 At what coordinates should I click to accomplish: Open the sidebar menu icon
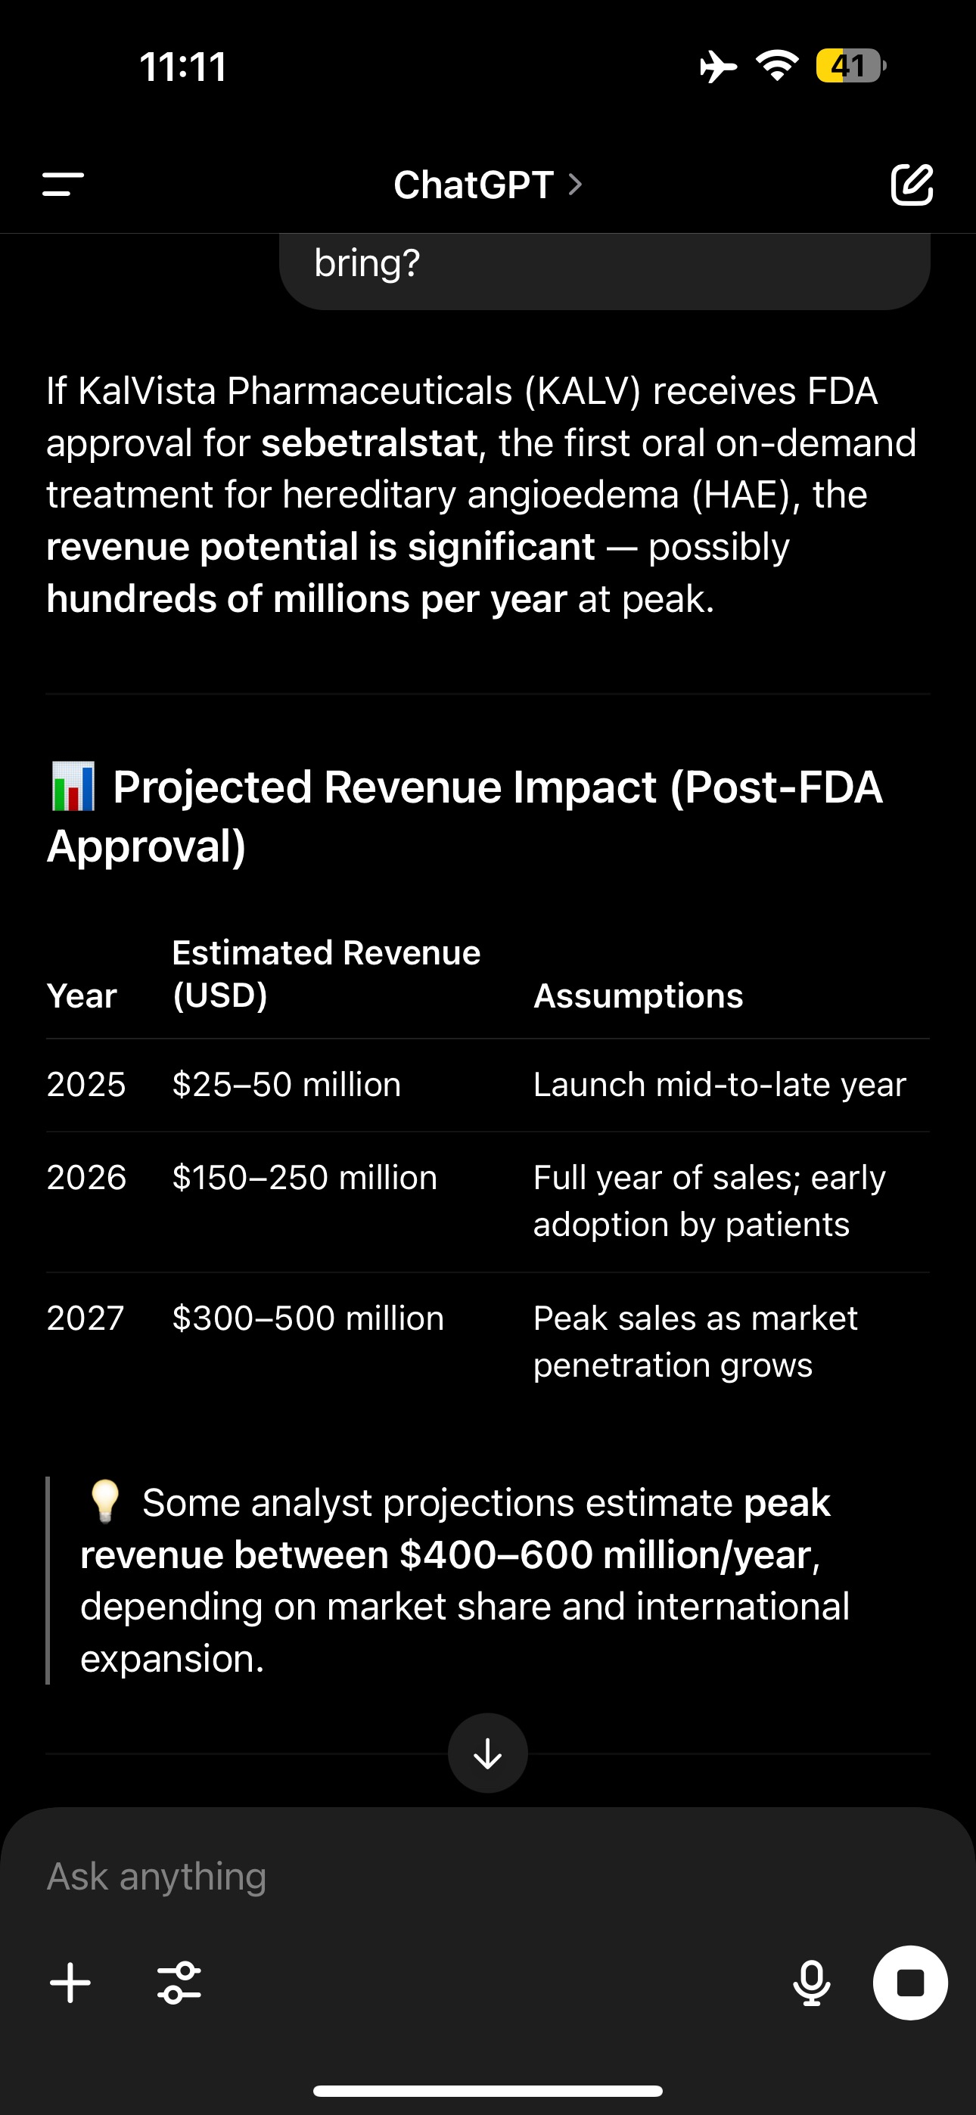(64, 185)
